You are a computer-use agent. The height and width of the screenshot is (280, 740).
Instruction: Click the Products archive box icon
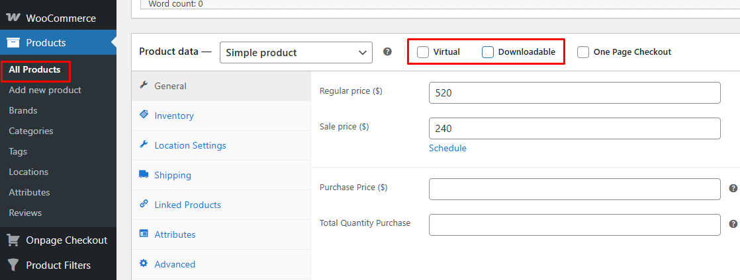[x=13, y=43]
